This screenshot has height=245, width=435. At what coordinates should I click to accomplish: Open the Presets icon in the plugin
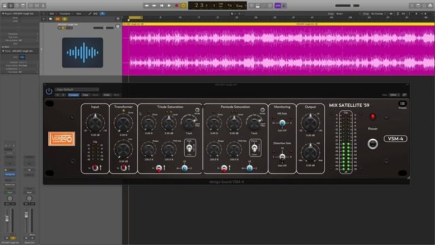click(402, 103)
